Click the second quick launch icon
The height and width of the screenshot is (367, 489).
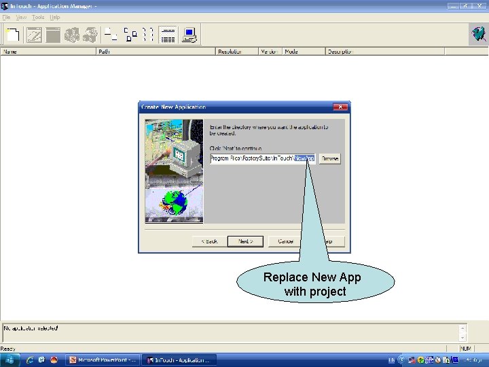point(42,360)
